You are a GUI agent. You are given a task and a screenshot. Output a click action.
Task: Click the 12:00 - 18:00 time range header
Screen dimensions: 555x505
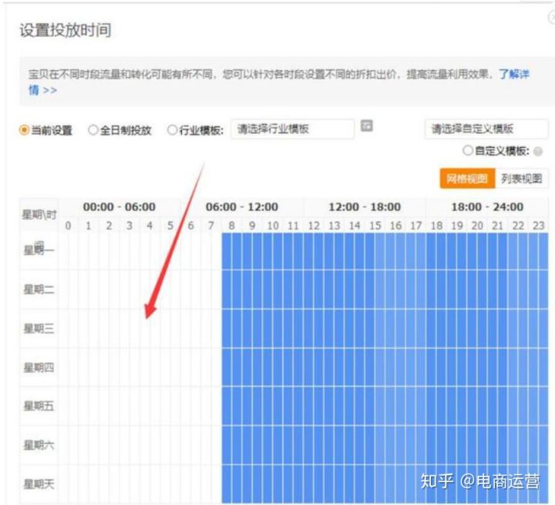pyautogui.click(x=364, y=207)
